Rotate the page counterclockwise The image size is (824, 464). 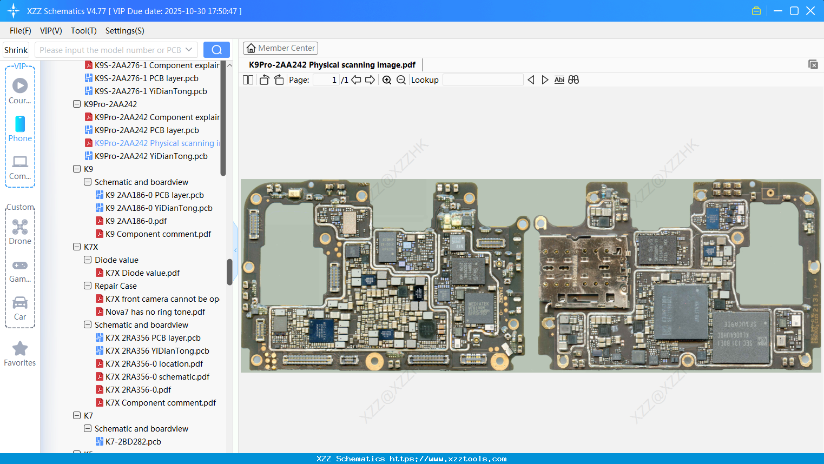click(264, 80)
